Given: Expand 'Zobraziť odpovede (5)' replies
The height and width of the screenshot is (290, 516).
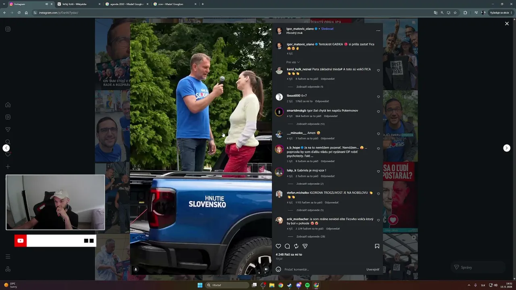Looking at the screenshot, I should 310,210.
